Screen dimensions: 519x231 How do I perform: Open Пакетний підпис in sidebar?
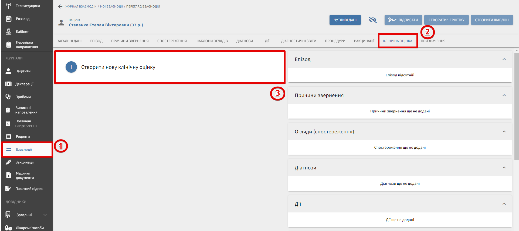29,189
